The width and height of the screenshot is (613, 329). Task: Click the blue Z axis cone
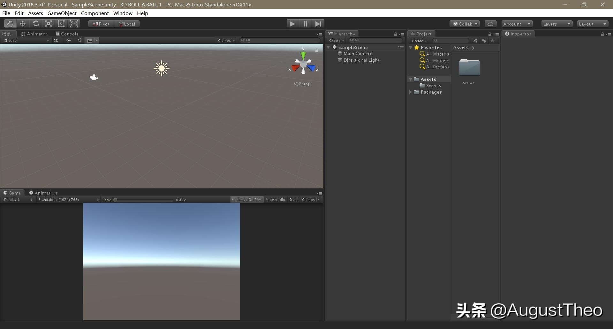pos(311,68)
